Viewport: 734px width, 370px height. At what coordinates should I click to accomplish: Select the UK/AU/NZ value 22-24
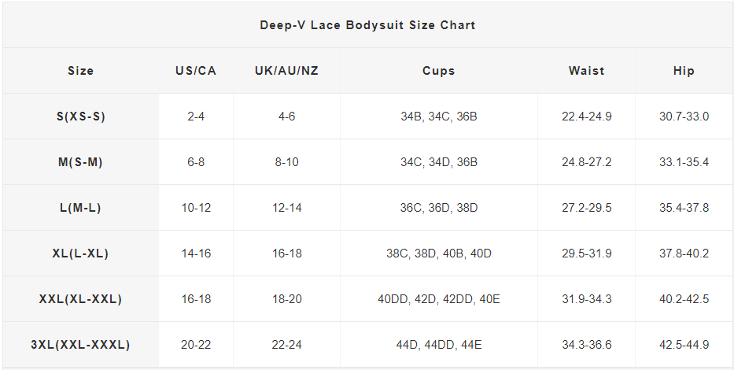tap(286, 345)
